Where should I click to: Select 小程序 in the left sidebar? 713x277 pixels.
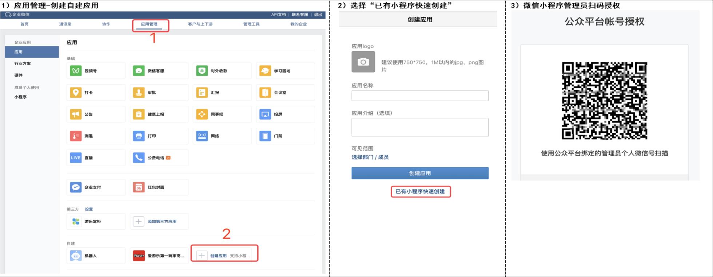tap(20, 97)
